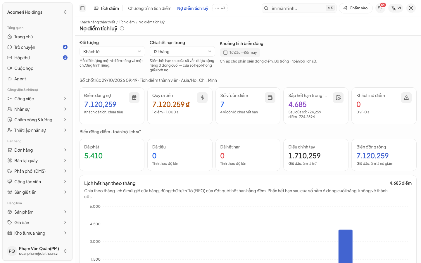Click the wallet icon on Số ví còn điểm card
Screen dimensions: 421x263
[270, 98]
